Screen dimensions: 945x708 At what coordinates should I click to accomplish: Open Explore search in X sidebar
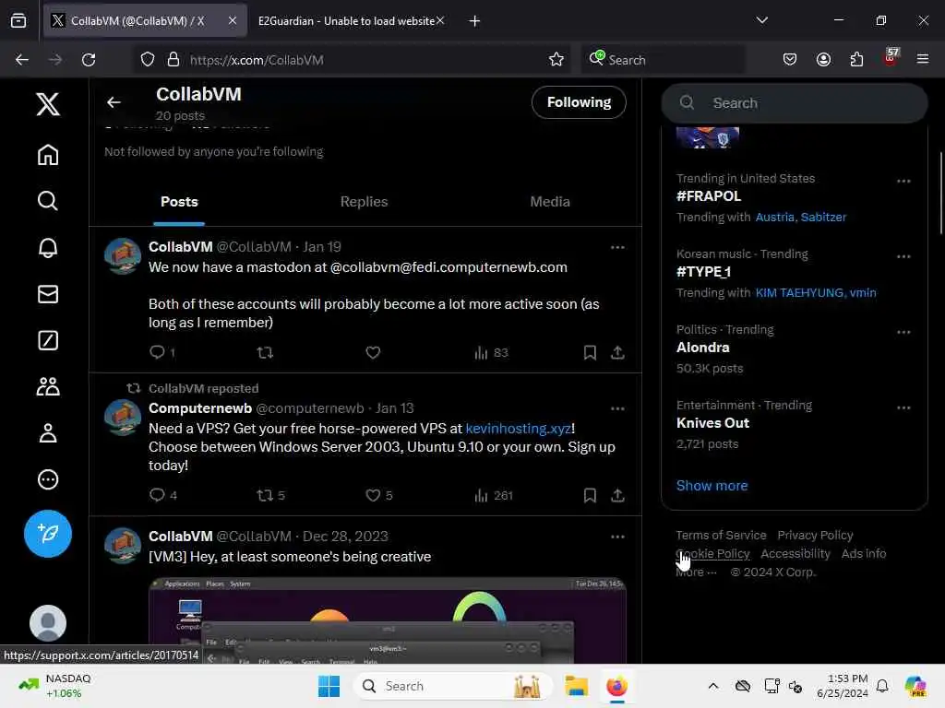pyautogui.click(x=48, y=200)
